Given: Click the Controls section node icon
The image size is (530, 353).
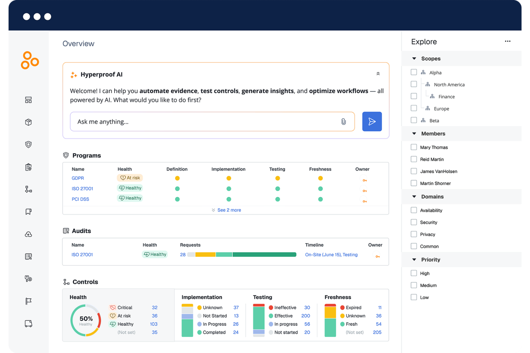Looking at the screenshot, I should [66, 282].
